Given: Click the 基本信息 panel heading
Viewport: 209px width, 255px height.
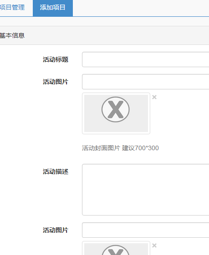Looking at the screenshot, I should [x=12, y=35].
